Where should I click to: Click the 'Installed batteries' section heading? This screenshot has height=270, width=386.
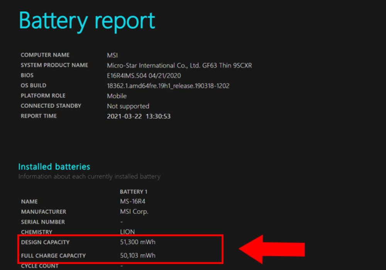[x=54, y=167]
